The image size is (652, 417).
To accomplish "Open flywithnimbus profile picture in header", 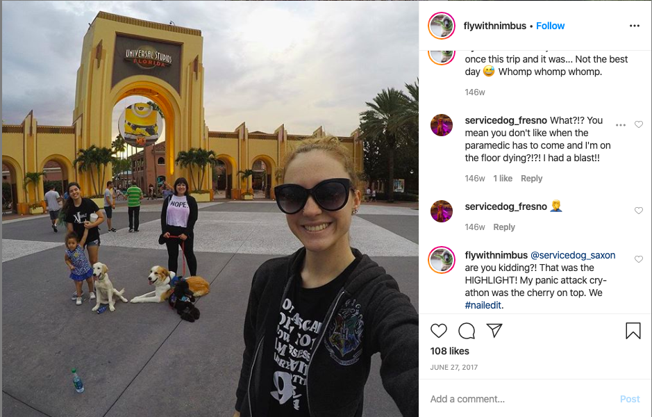I will point(442,26).
